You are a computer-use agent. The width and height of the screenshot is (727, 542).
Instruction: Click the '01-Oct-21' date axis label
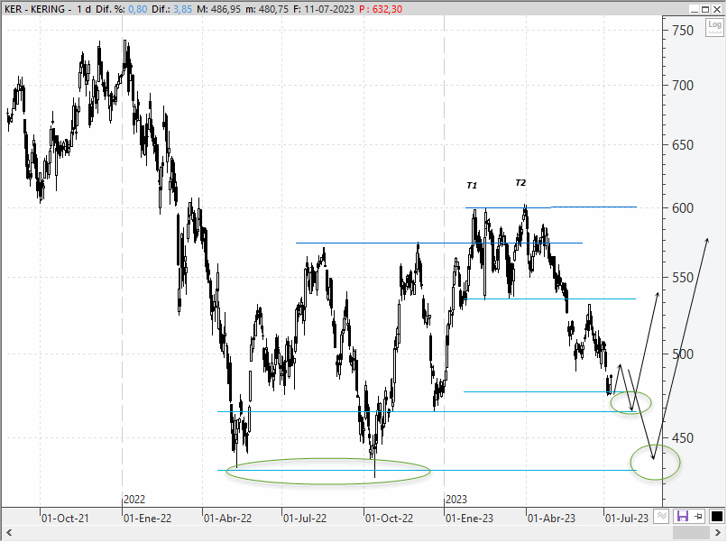65,518
